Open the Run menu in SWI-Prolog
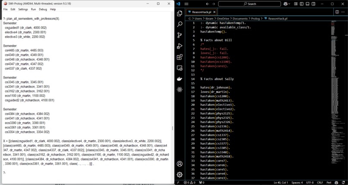348x185 pixels. (x=33, y=9)
